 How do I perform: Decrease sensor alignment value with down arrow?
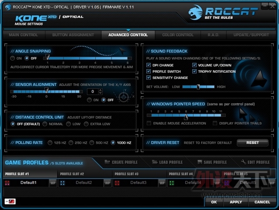tap(100, 93)
